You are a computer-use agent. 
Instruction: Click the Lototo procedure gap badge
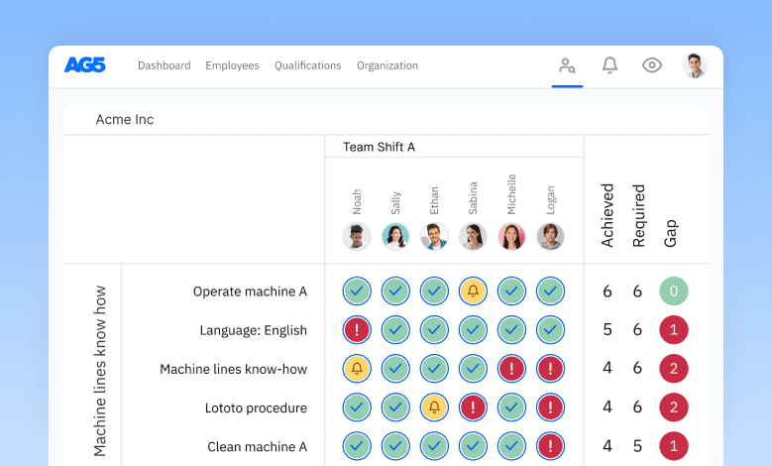(x=674, y=408)
